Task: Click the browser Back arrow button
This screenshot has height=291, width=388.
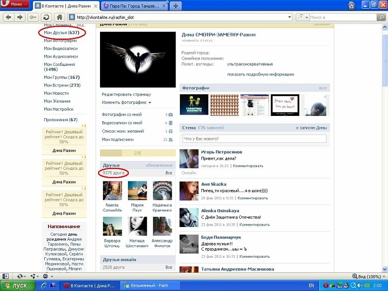Action: 8,17
